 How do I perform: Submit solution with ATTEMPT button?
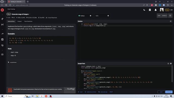tap(169, 92)
